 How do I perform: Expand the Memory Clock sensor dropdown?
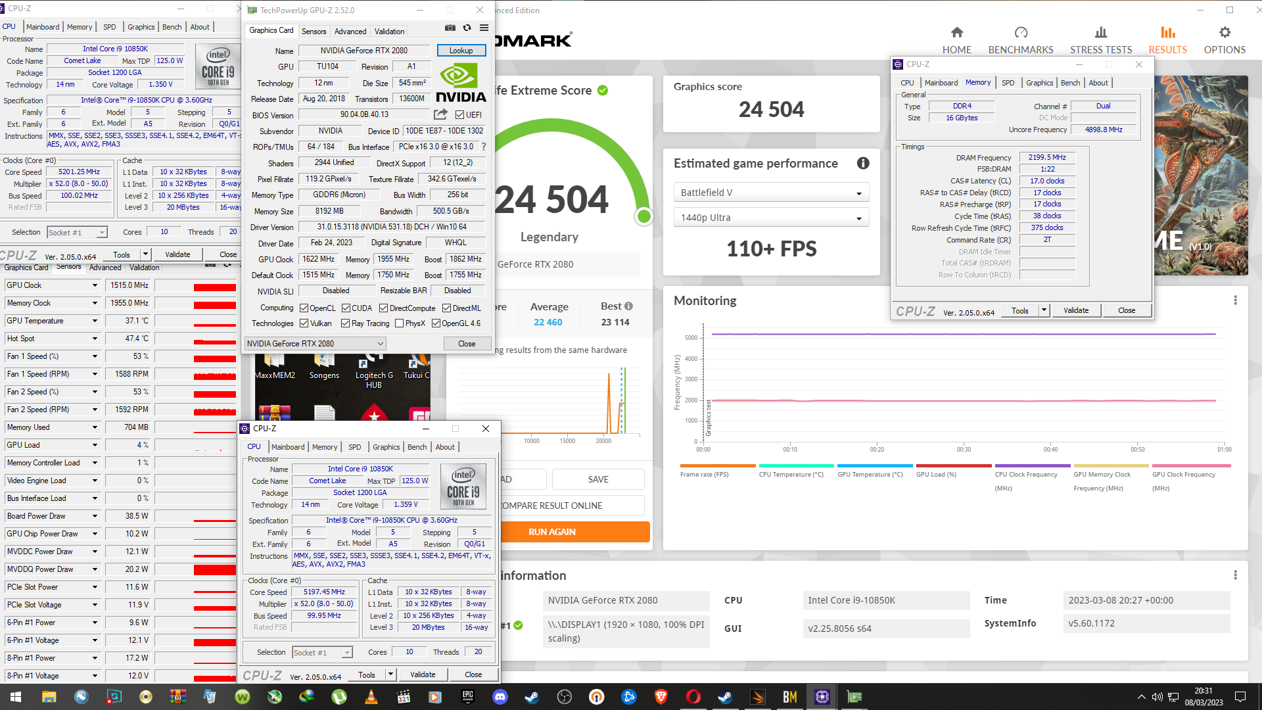tap(95, 303)
